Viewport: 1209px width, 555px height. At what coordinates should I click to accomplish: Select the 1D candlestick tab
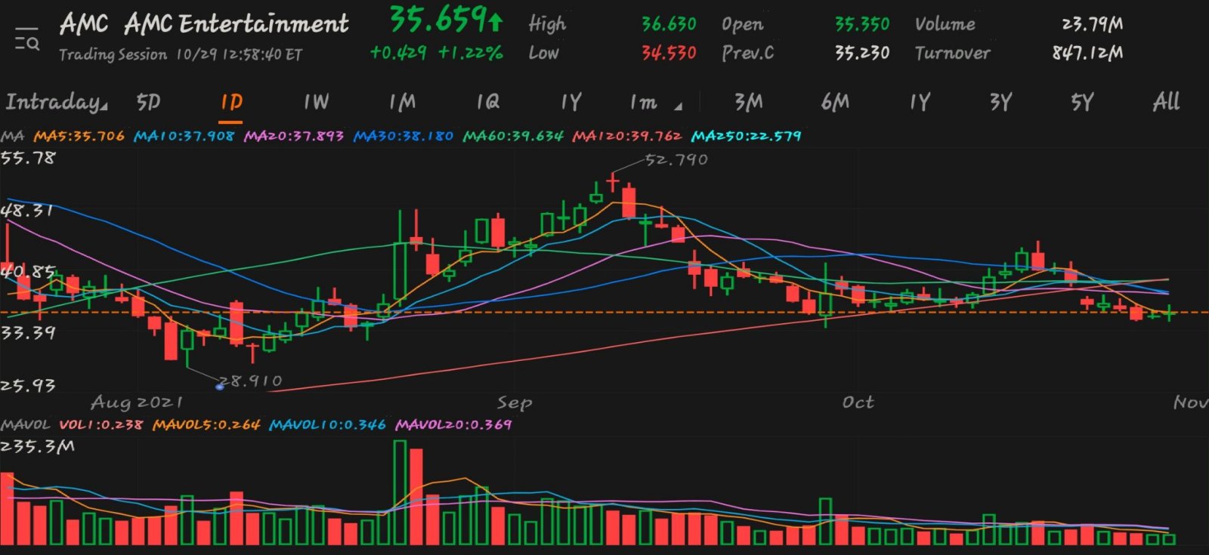[x=231, y=101]
